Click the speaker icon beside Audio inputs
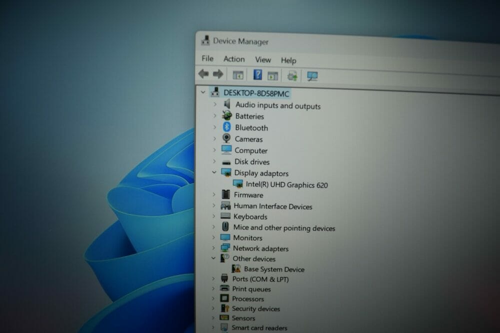The width and height of the screenshot is (500, 333). click(227, 104)
